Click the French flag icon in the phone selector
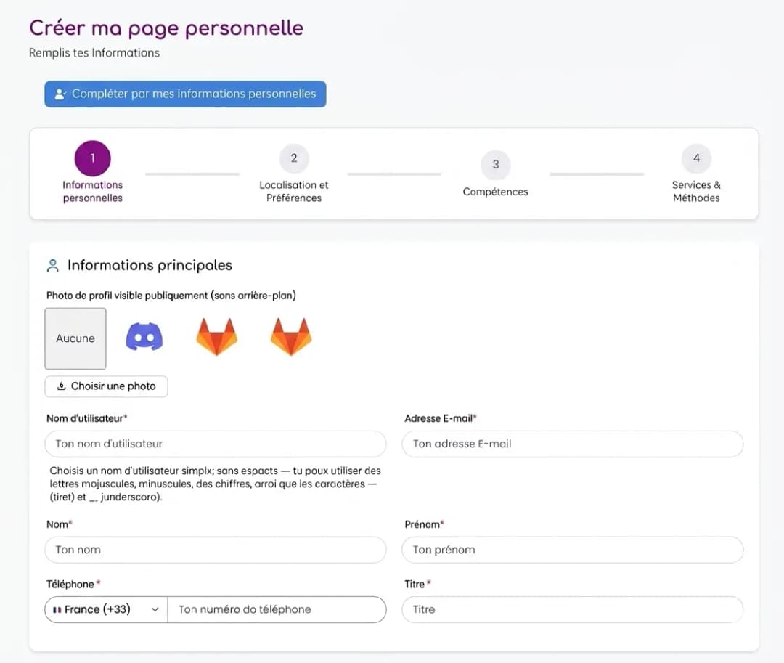Viewport: 784px width, 663px height. 57,610
